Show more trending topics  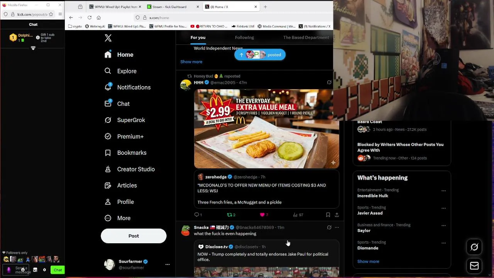[368, 261]
